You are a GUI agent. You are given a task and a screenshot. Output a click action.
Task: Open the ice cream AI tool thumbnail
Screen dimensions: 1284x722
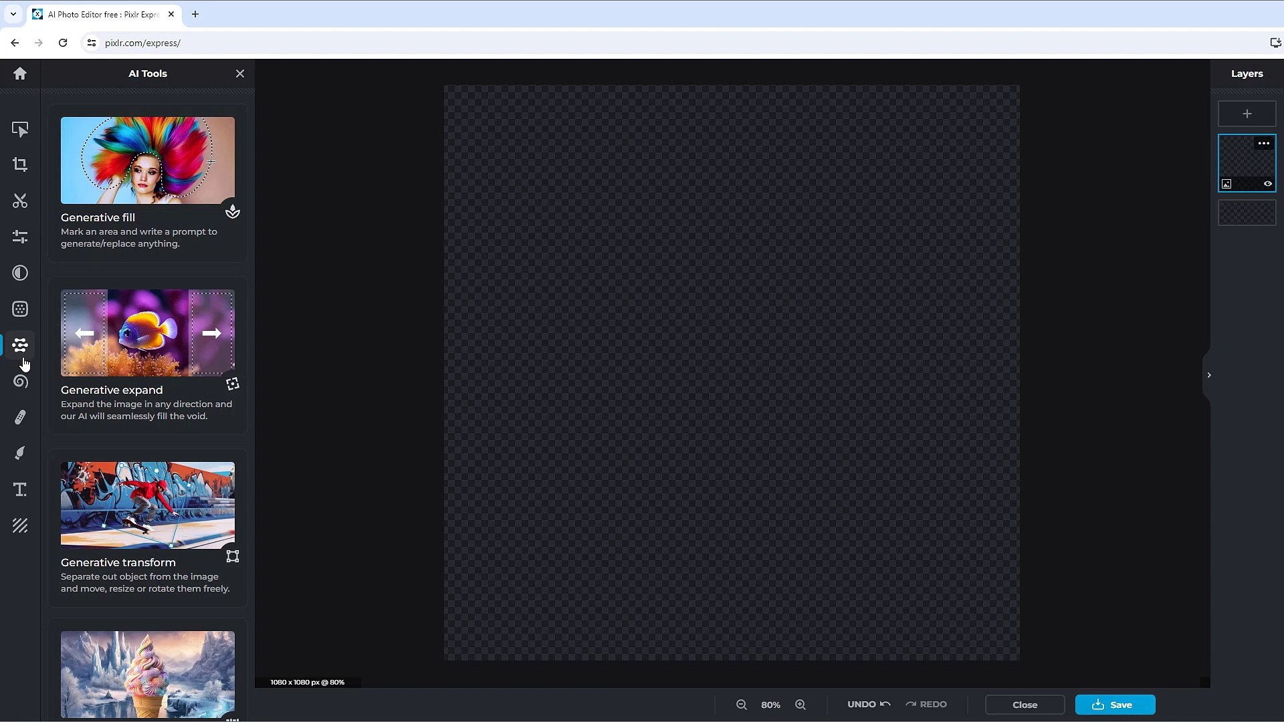[148, 675]
